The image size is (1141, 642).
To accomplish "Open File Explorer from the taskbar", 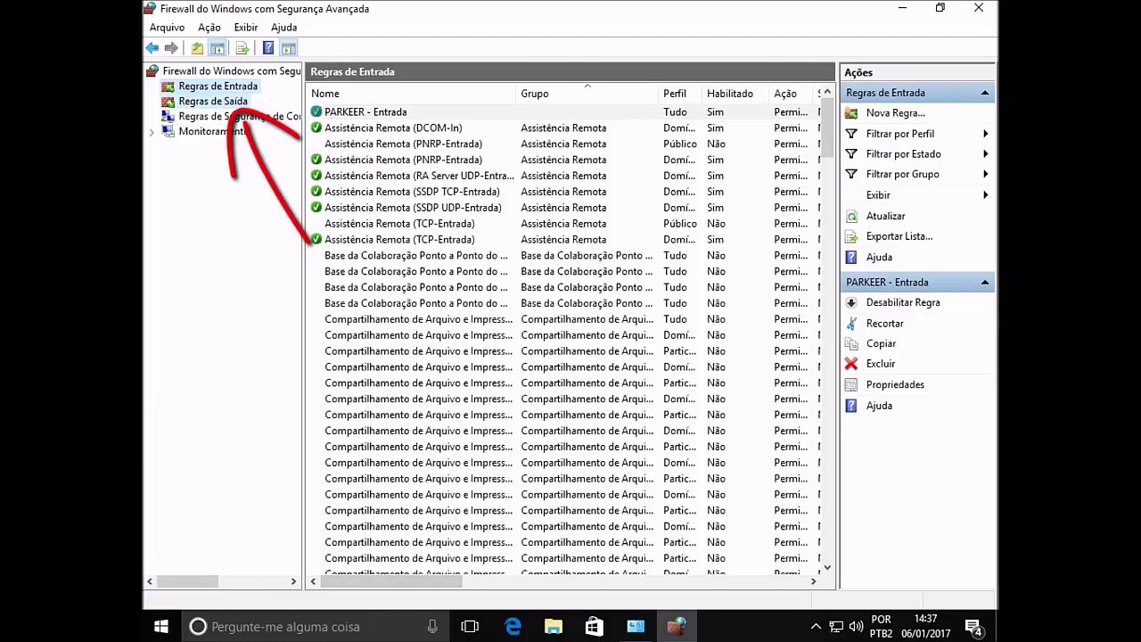I will [554, 627].
